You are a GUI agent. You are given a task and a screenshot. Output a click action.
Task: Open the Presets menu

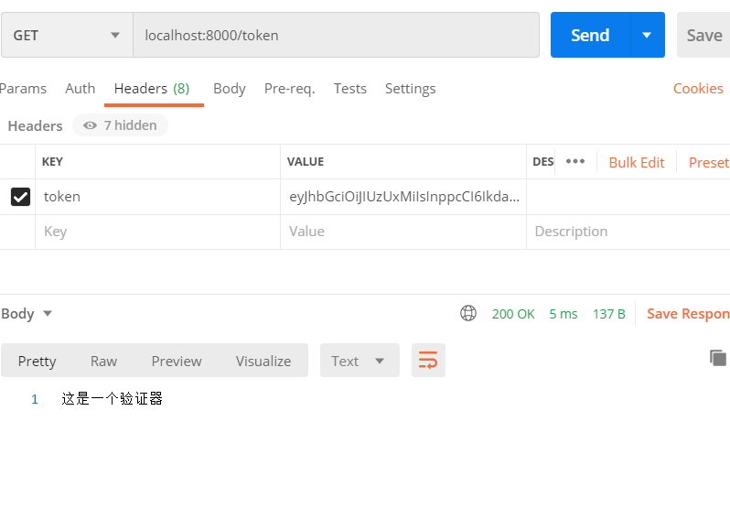tap(709, 163)
